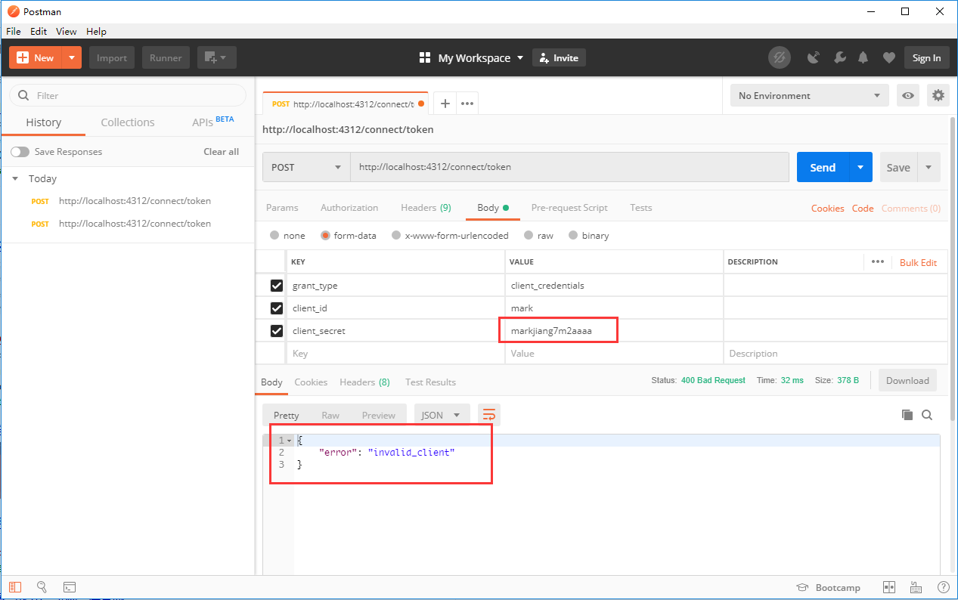The height and width of the screenshot is (600, 958).
Task: Open Find and Replace from status bar
Action: coord(42,587)
